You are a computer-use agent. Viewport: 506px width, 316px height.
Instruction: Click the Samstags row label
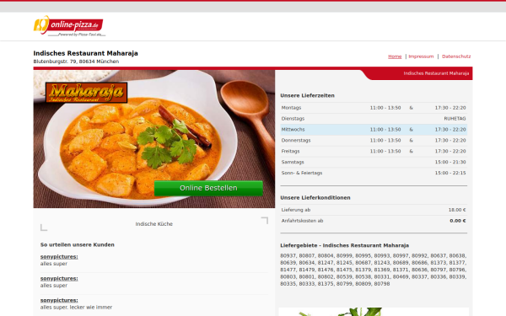coord(293,162)
